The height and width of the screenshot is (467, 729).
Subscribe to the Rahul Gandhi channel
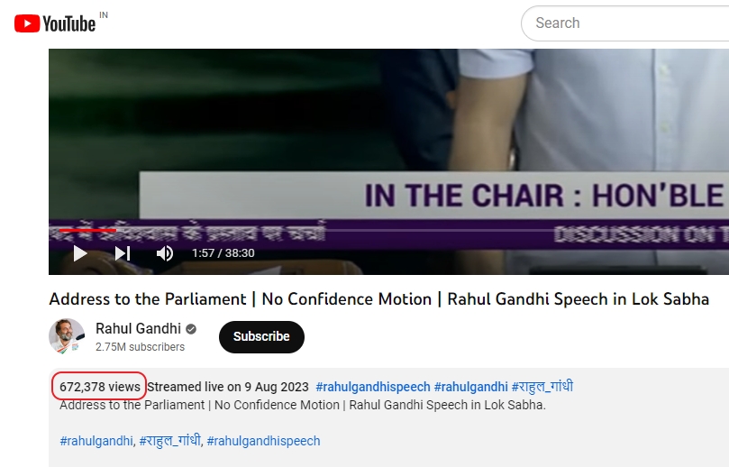(x=261, y=337)
